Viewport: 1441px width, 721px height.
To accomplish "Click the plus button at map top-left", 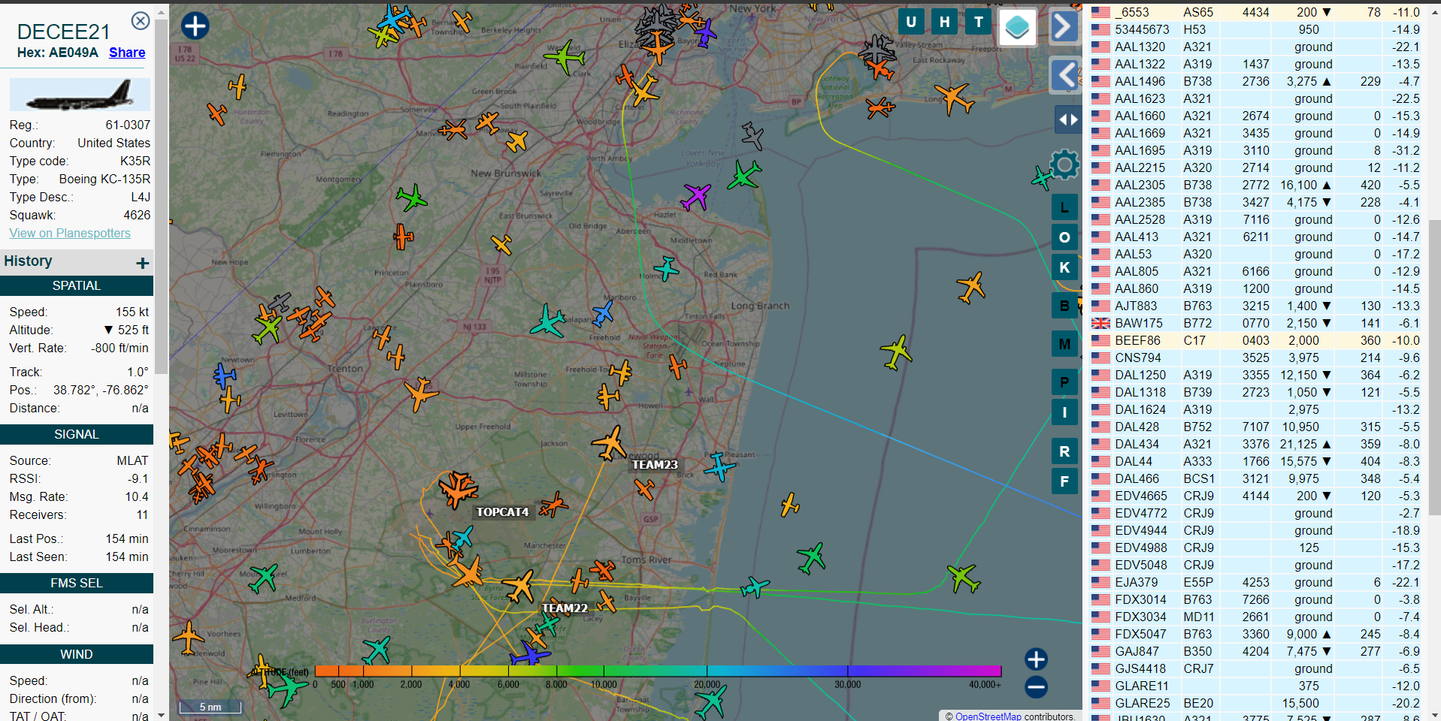I will pos(195,26).
